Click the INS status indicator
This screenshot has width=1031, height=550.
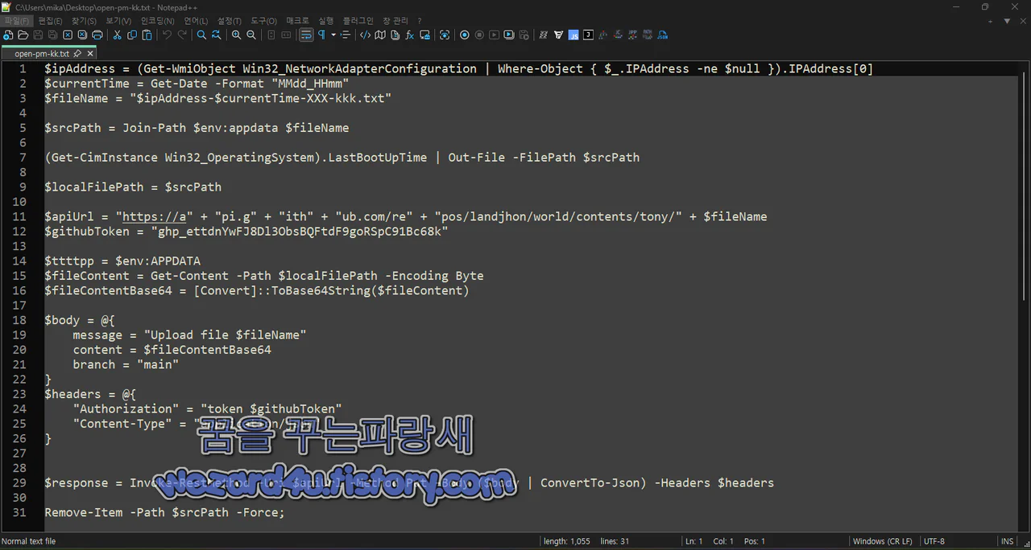(x=1007, y=541)
